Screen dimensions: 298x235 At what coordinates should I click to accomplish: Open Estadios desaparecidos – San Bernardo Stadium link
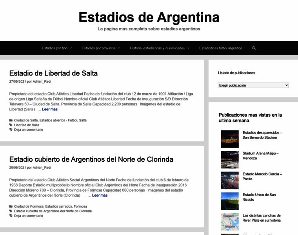pyautogui.click(x=262, y=135)
